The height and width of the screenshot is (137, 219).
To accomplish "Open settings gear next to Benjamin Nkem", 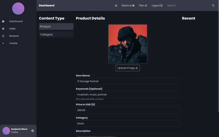I will (33, 131).
